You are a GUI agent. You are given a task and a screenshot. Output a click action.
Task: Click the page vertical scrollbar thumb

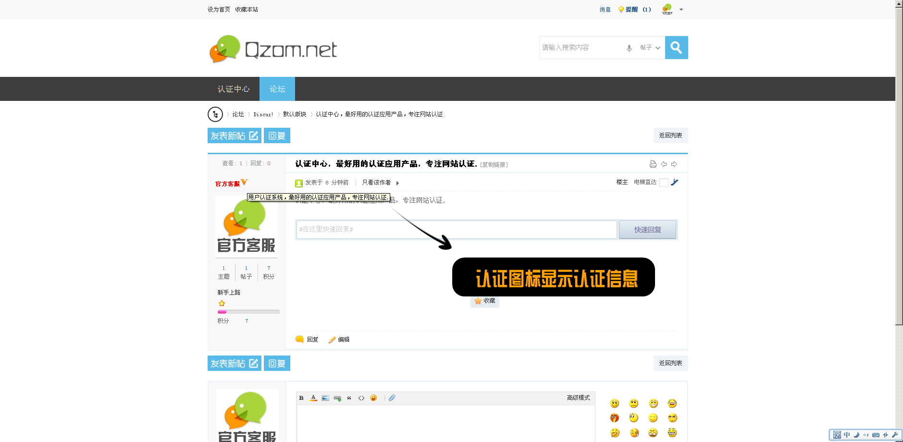pos(899,165)
